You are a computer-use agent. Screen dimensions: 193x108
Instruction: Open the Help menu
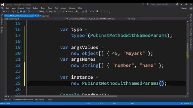(x=80, y=8)
